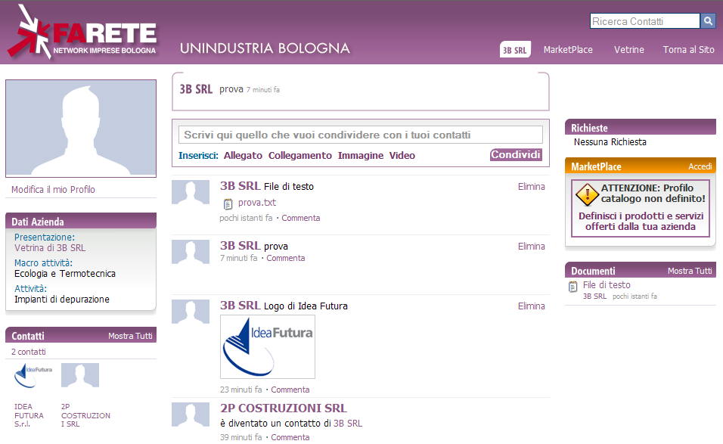Insert a Collegamento link
The image size is (723, 444).
point(300,156)
